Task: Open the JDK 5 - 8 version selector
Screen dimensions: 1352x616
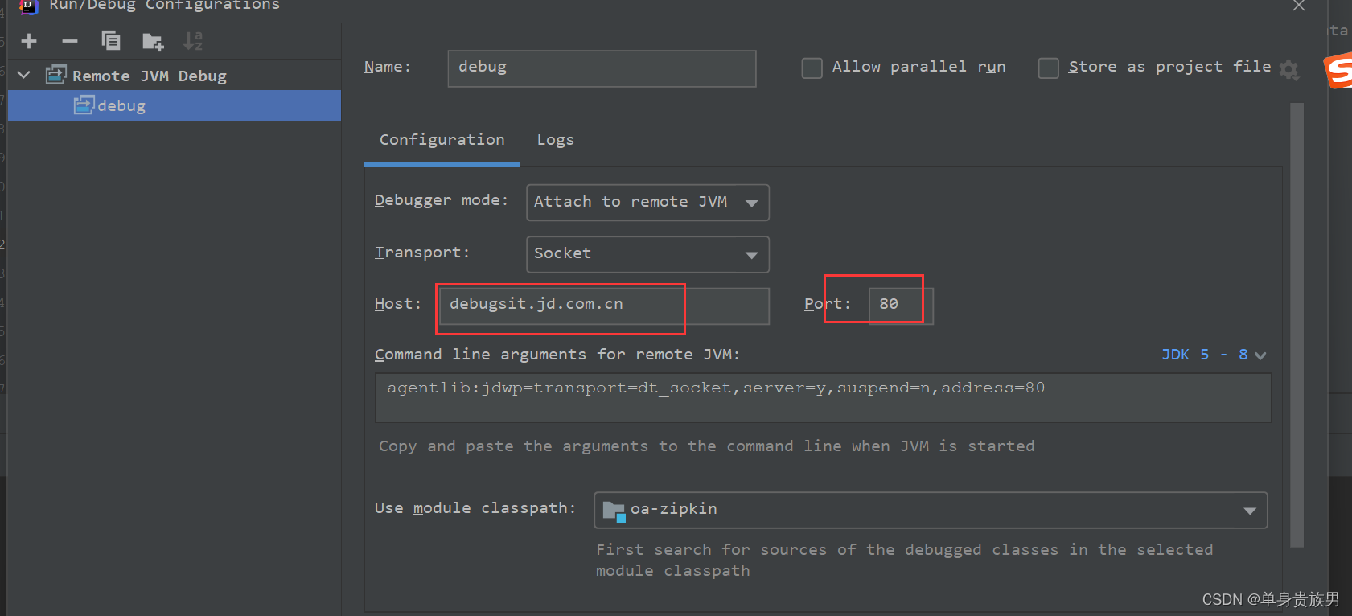Action: tap(1214, 355)
